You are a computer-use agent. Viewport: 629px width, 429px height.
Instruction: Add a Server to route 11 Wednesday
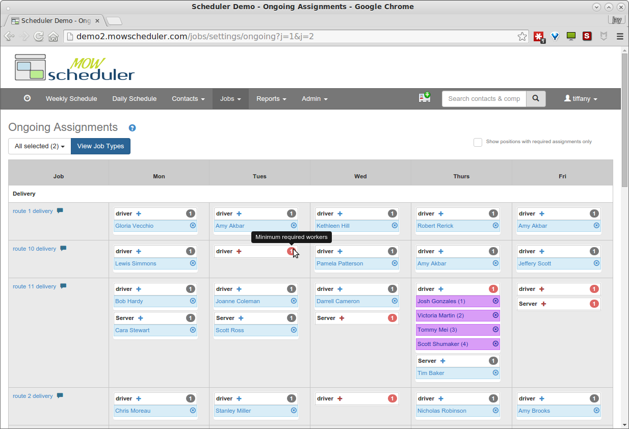(x=342, y=318)
